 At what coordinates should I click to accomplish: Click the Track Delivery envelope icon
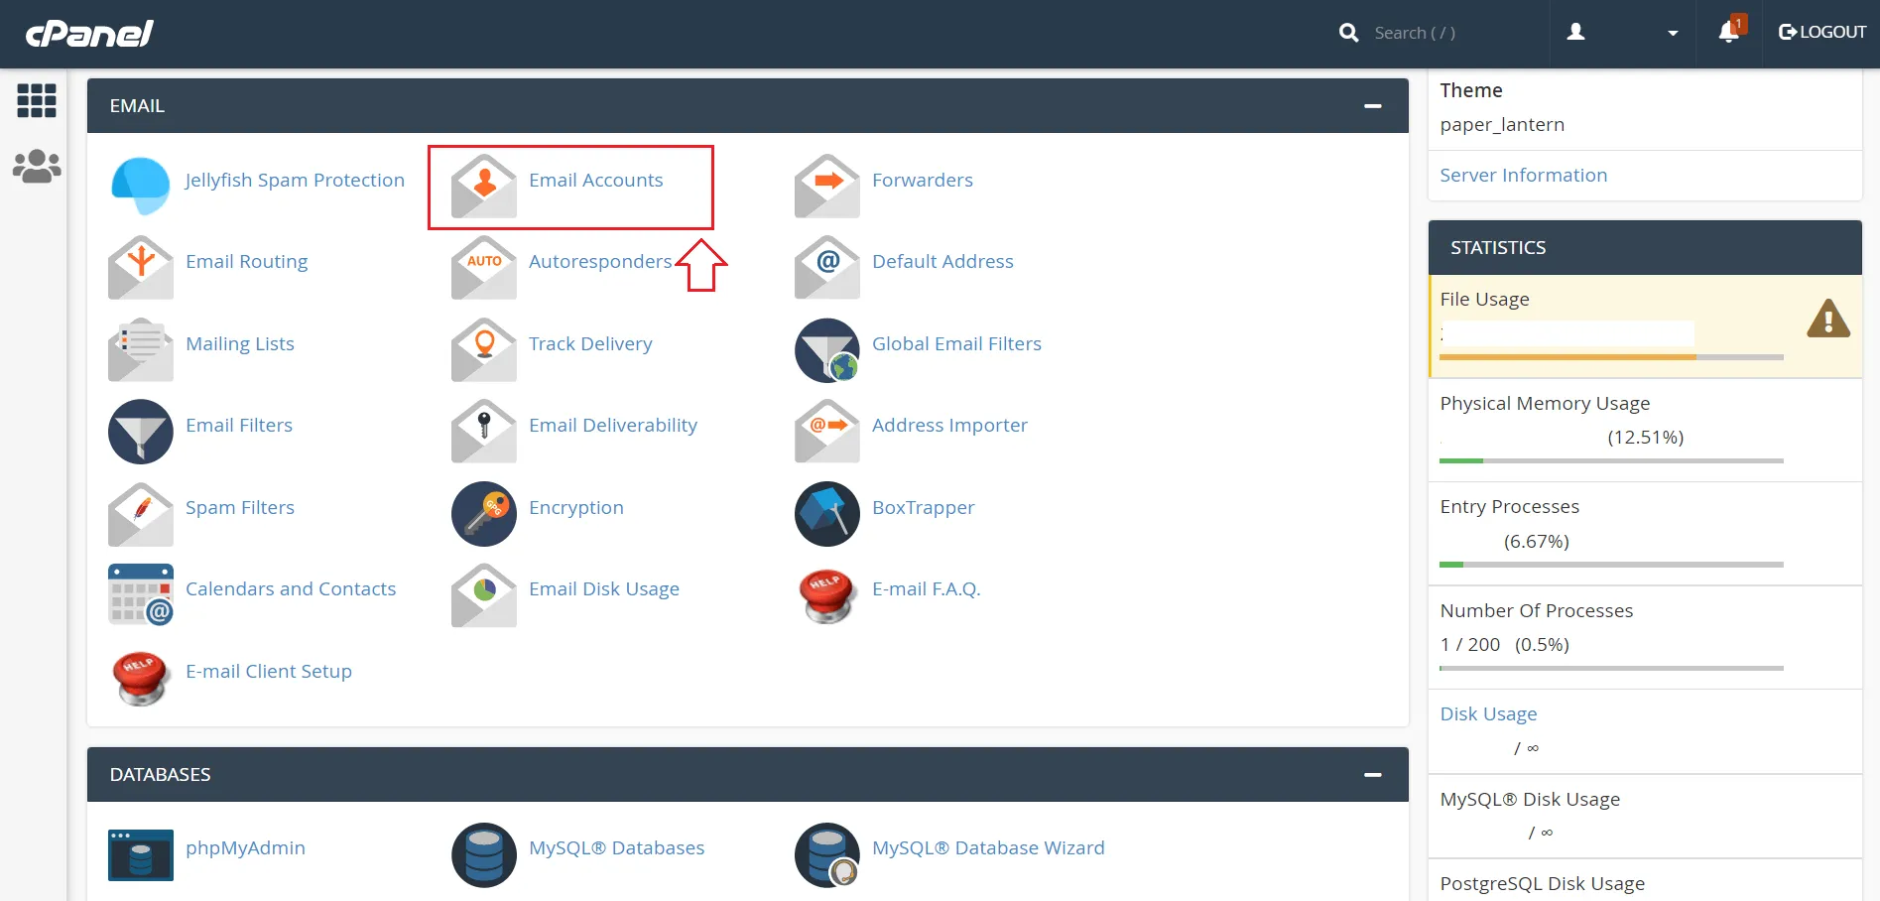(484, 349)
